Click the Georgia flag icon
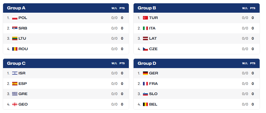 pyautogui.click(x=15, y=104)
